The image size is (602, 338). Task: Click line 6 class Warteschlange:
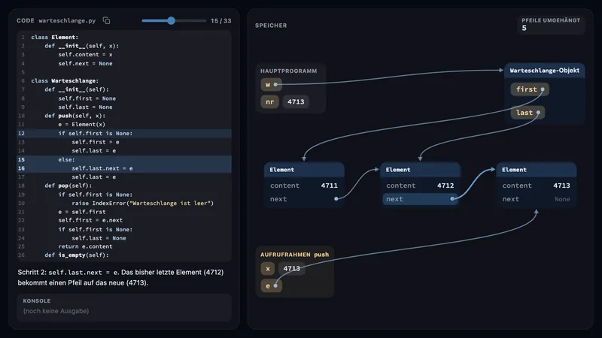[x=124, y=81]
